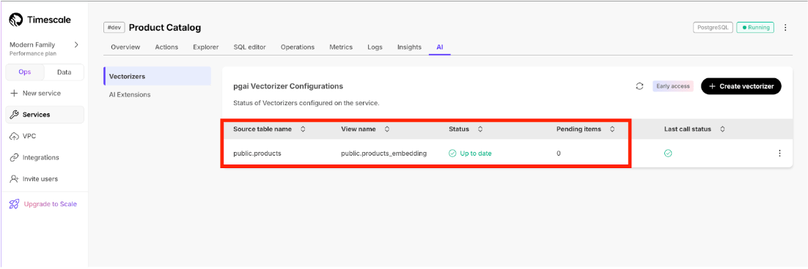Click the Product Catalog title
Screen dimensions: 808x269
click(x=165, y=27)
